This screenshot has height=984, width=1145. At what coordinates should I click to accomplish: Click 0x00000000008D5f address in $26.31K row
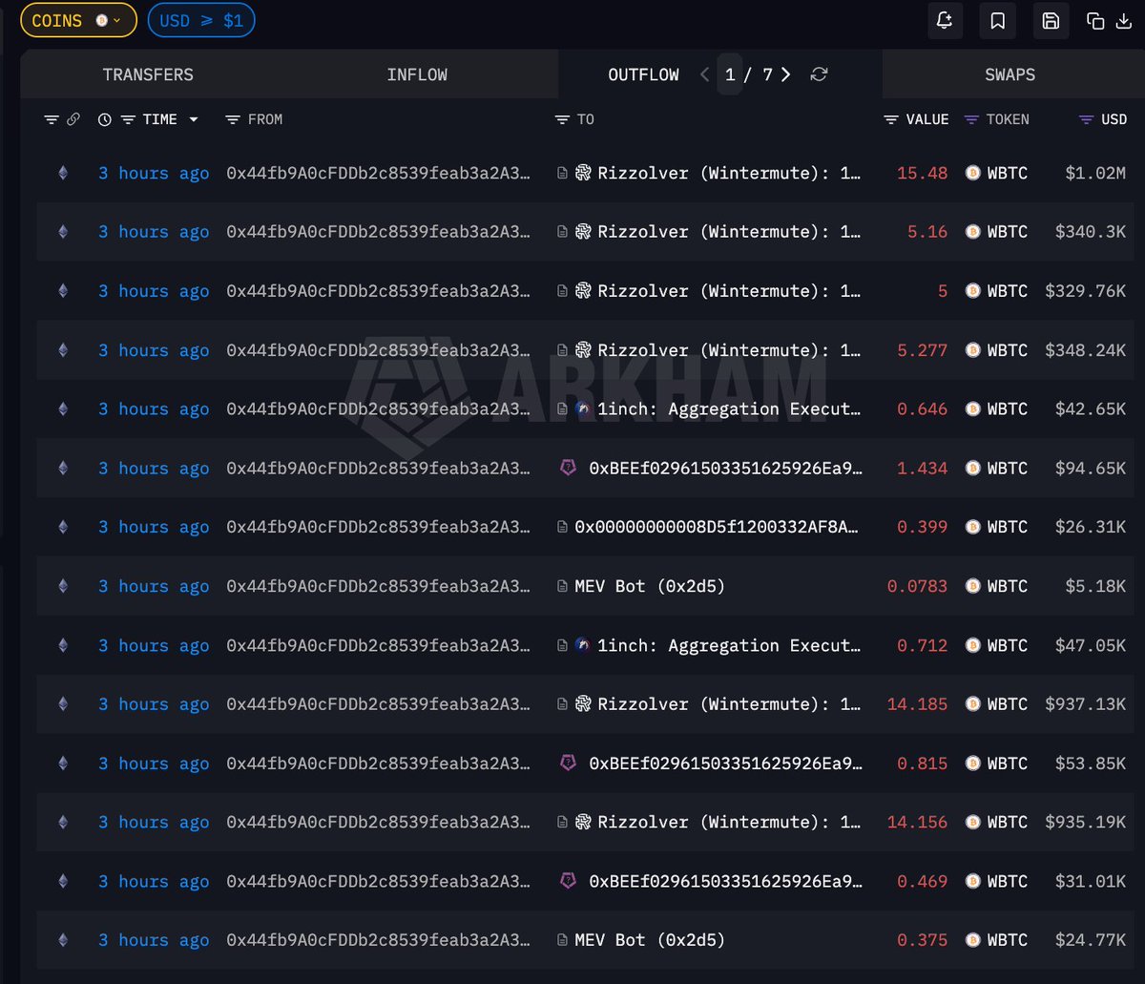[717, 527]
